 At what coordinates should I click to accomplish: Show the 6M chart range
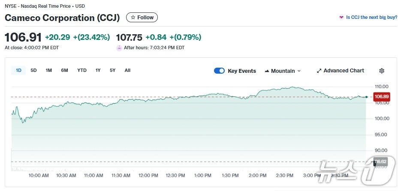pyautogui.click(x=64, y=70)
